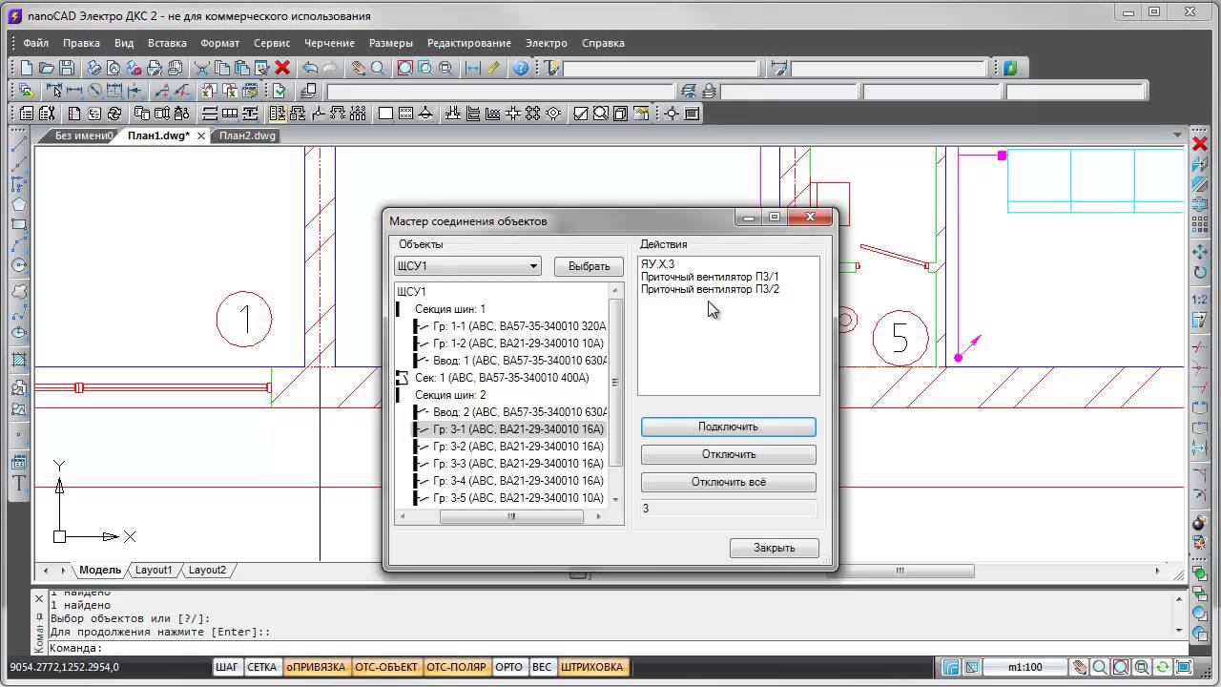Select Приточный вентилятор П3/1 in actions list
The height and width of the screenshot is (687, 1221).
pos(710,277)
